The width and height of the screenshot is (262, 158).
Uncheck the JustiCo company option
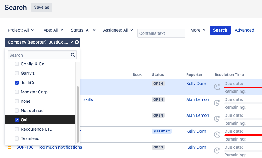click(17, 83)
